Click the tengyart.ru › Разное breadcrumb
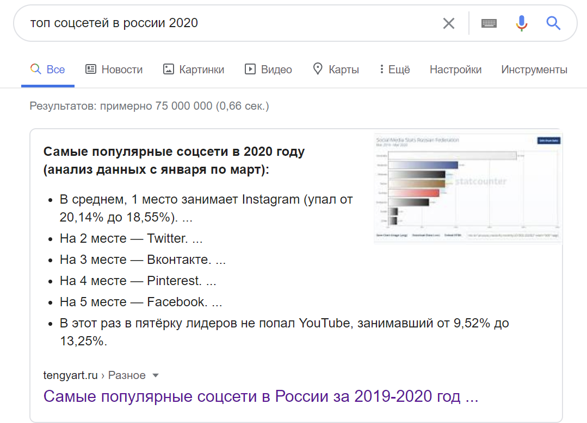The width and height of the screenshot is (587, 423). pyautogui.click(x=94, y=375)
